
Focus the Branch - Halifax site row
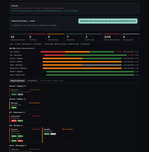click(74, 62)
